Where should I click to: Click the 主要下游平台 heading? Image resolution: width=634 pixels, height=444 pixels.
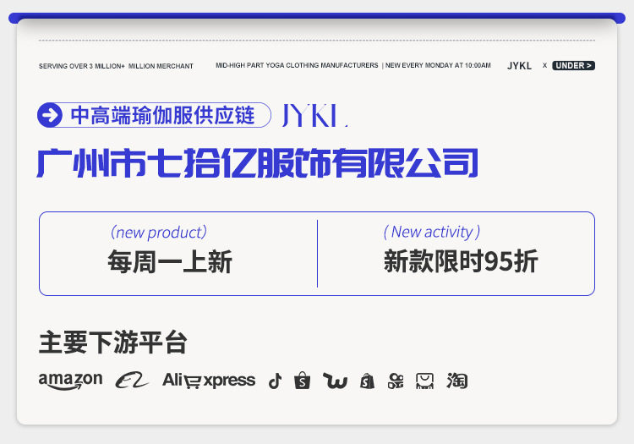coord(112,343)
